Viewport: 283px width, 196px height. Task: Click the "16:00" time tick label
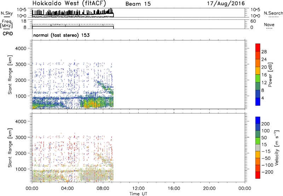(x=174, y=189)
